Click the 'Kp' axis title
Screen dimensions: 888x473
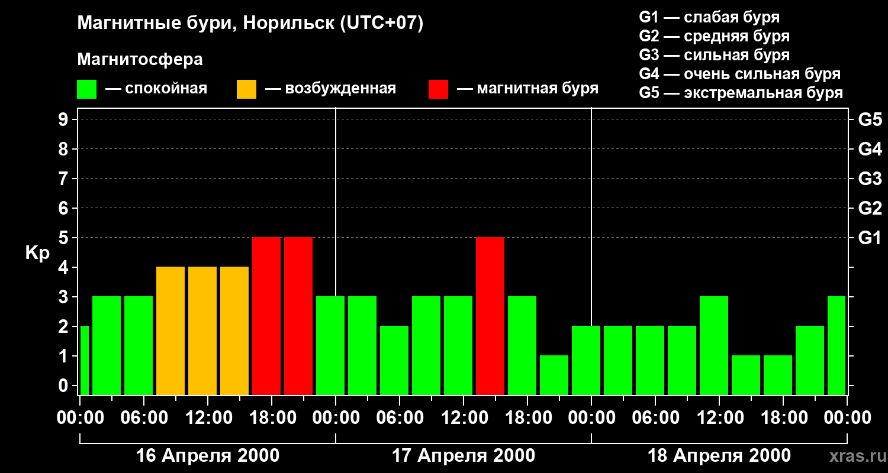click(x=37, y=253)
